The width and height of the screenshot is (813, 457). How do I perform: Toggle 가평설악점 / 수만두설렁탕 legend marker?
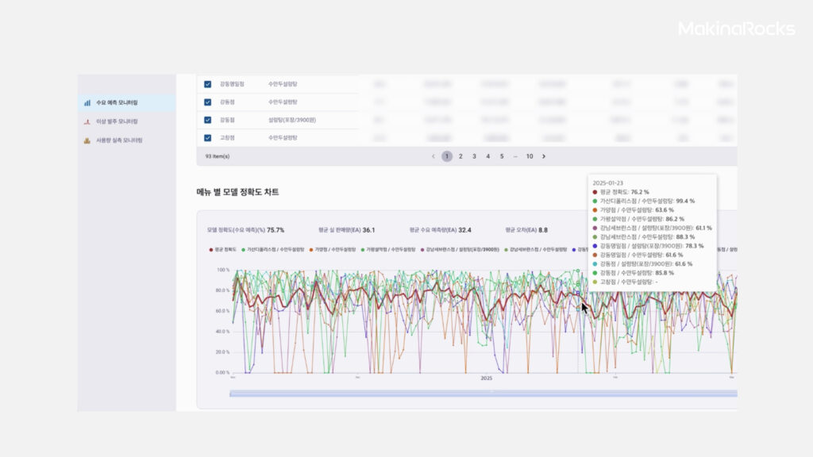[x=363, y=249]
